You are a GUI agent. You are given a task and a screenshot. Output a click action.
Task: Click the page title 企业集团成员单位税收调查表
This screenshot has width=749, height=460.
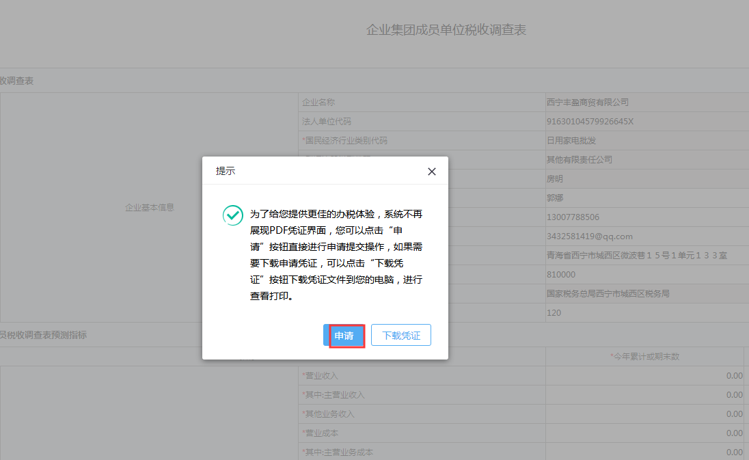pyautogui.click(x=446, y=29)
